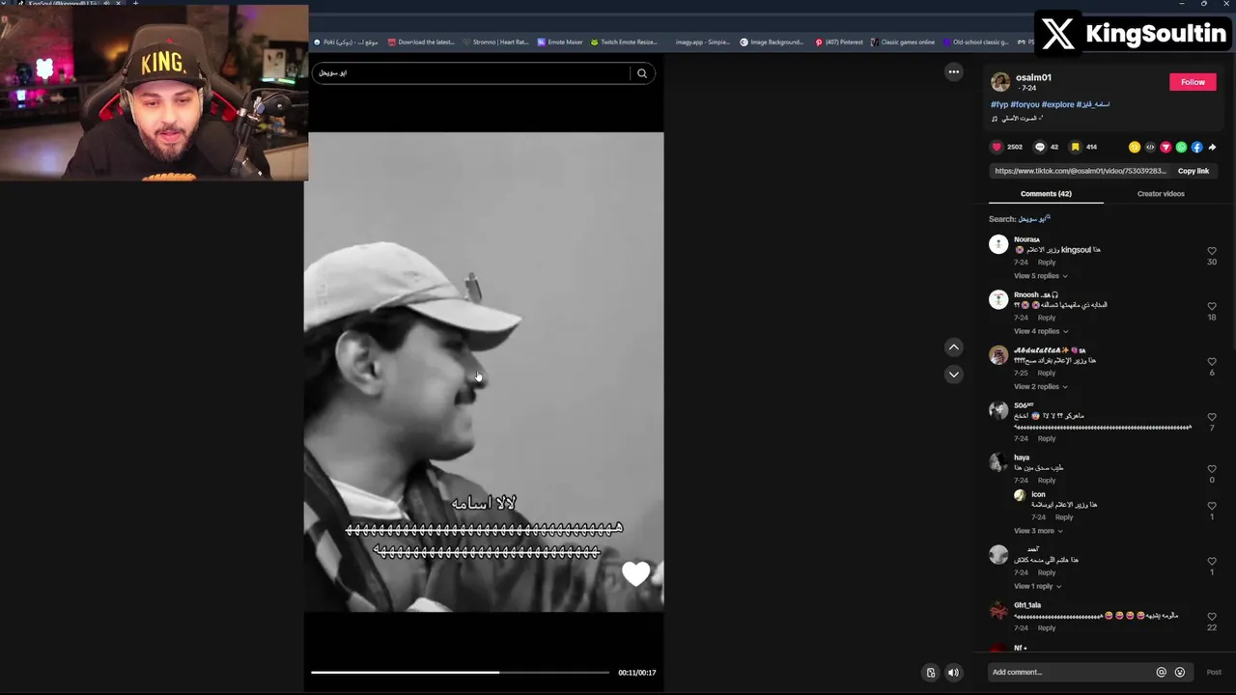Viewport: 1236px width, 695px height.
Task: Open the Classic games online bookmark
Action: pyautogui.click(x=903, y=42)
